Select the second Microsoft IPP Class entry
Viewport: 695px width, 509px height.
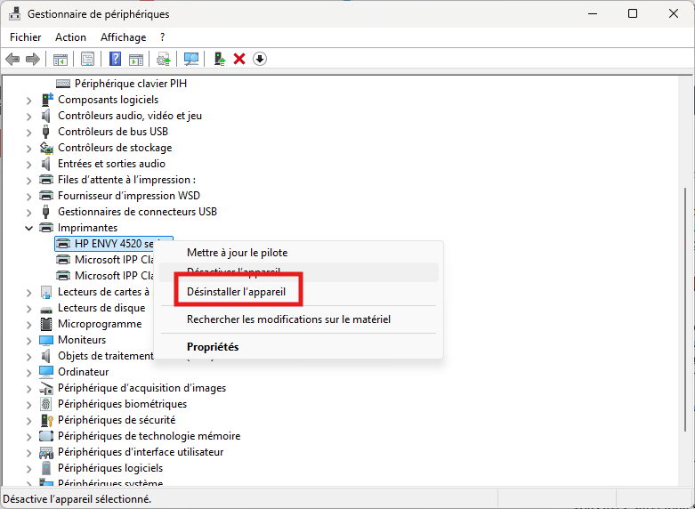click(114, 276)
